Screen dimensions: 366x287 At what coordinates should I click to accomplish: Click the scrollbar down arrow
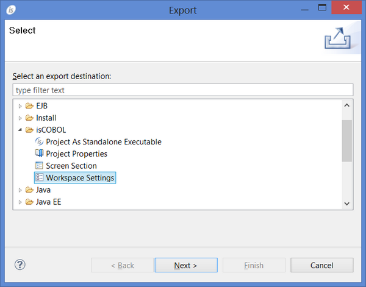coord(346,204)
